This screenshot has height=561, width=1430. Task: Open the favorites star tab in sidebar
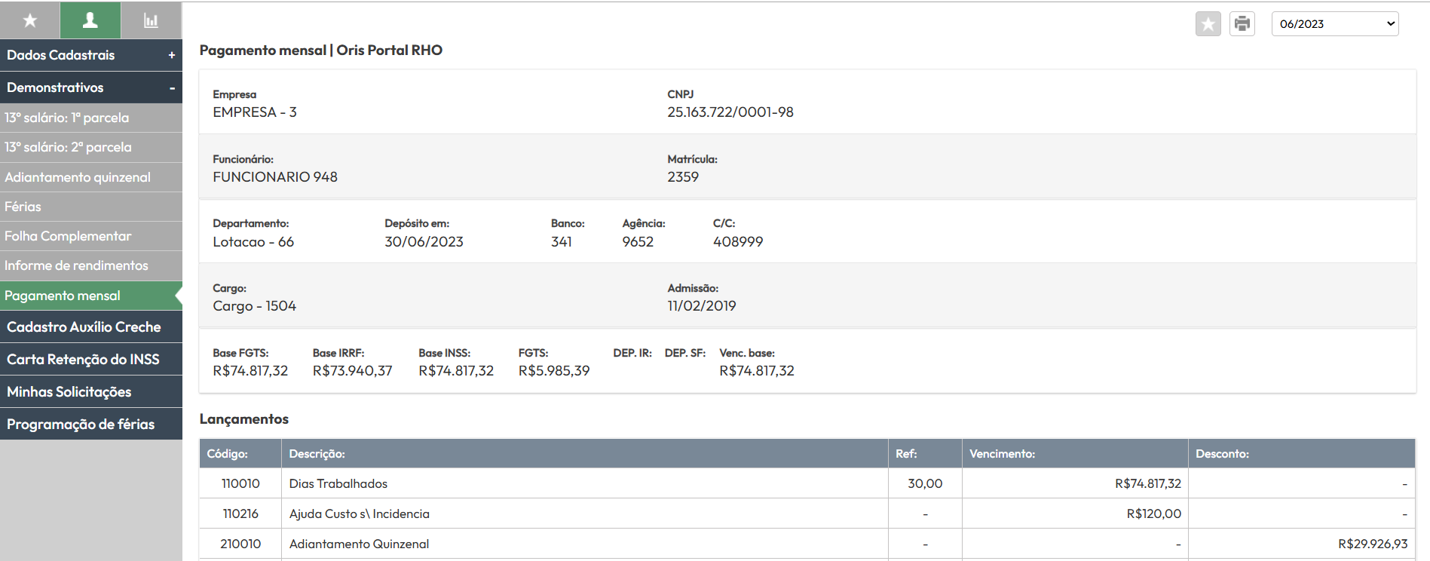[x=30, y=20]
